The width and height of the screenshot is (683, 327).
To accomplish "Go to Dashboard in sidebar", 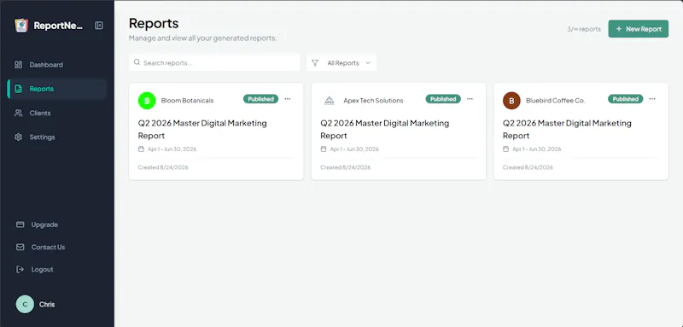I will coord(56,65).
